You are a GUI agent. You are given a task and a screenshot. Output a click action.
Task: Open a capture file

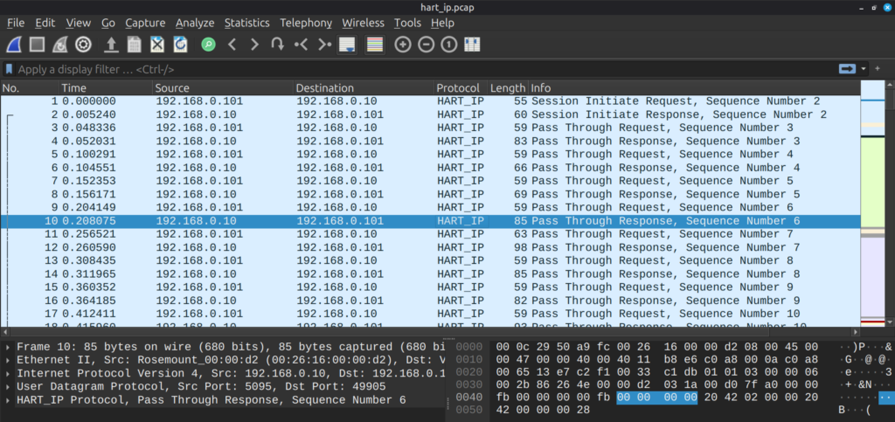pos(111,45)
